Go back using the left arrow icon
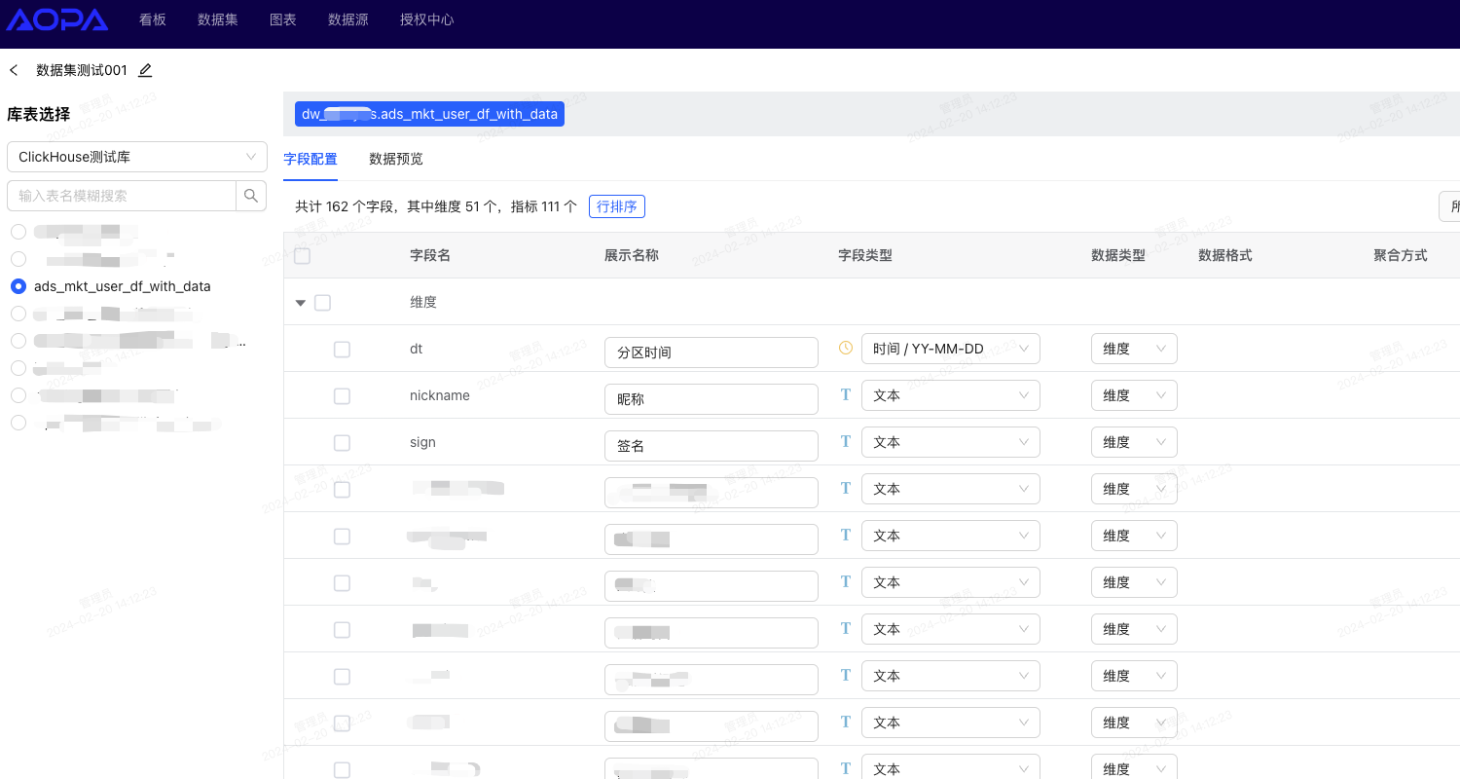The width and height of the screenshot is (1460, 779). 14,70
